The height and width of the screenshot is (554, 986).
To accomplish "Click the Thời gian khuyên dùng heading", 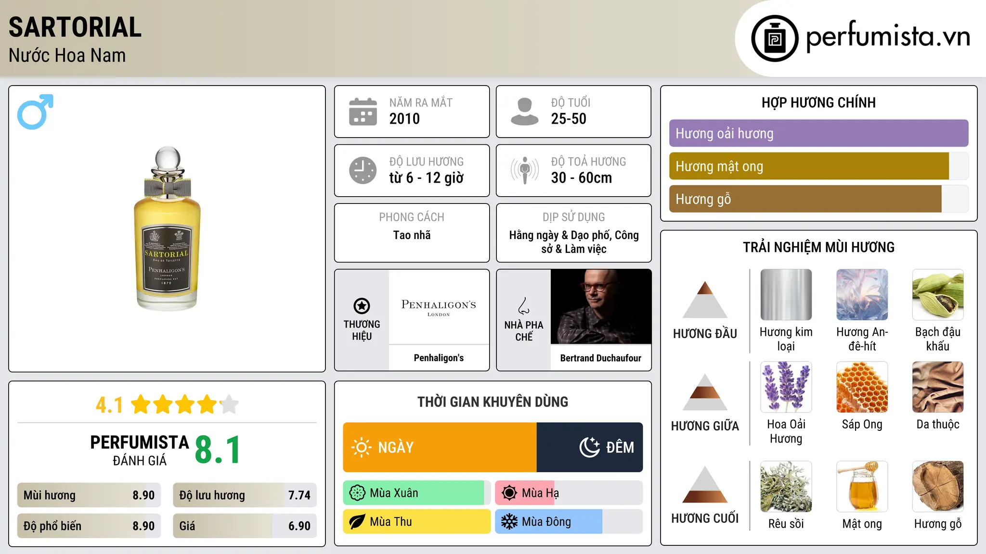I will (x=493, y=402).
